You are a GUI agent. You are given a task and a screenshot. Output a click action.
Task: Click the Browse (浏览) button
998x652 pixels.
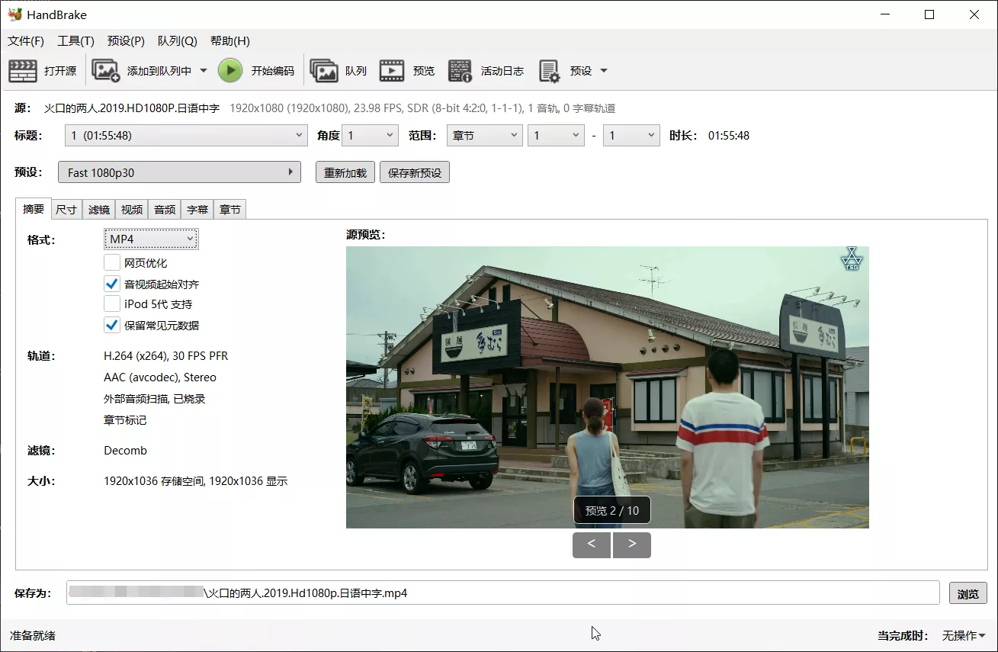point(968,593)
